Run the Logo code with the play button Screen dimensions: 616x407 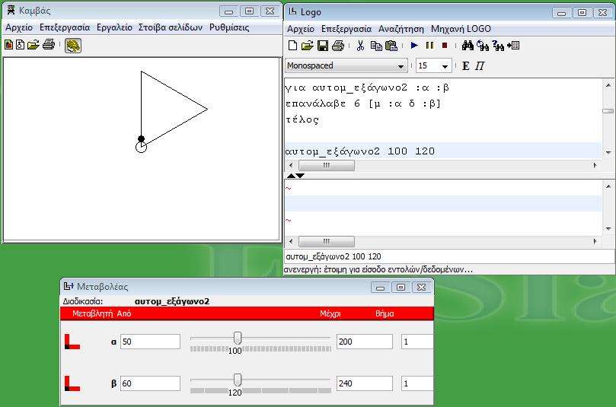coord(414,46)
